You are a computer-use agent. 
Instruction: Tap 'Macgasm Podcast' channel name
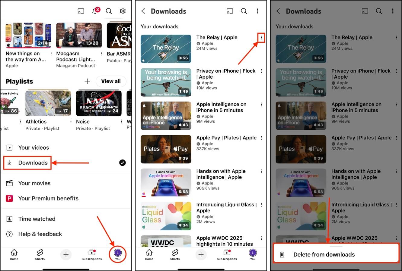click(75, 66)
